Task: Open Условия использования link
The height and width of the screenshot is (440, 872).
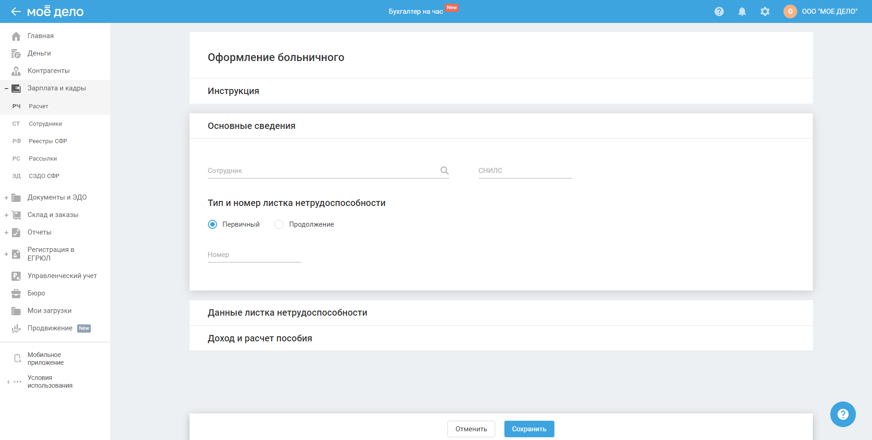Action: [50, 382]
